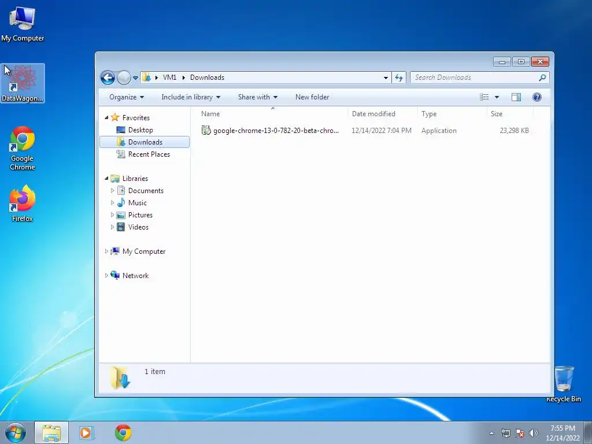The image size is (592, 444).
Task: Open Explorer help question-mark icon
Action: pos(537,97)
